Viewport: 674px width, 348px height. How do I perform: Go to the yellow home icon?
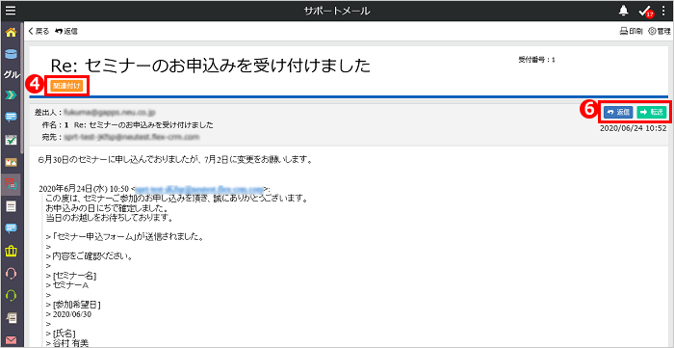11,32
